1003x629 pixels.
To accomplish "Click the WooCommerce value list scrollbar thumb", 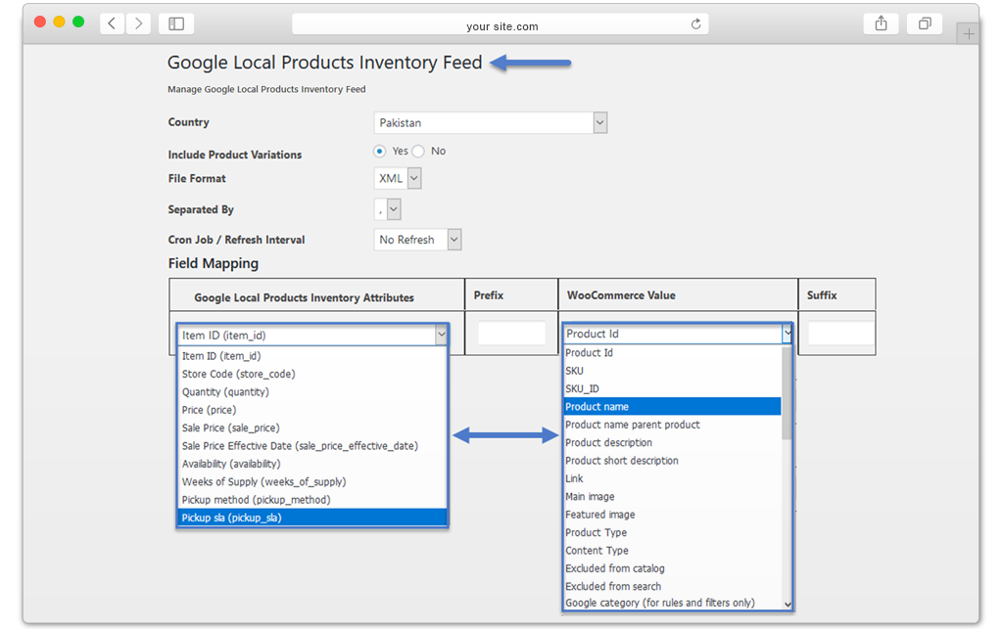I will tap(787, 392).
